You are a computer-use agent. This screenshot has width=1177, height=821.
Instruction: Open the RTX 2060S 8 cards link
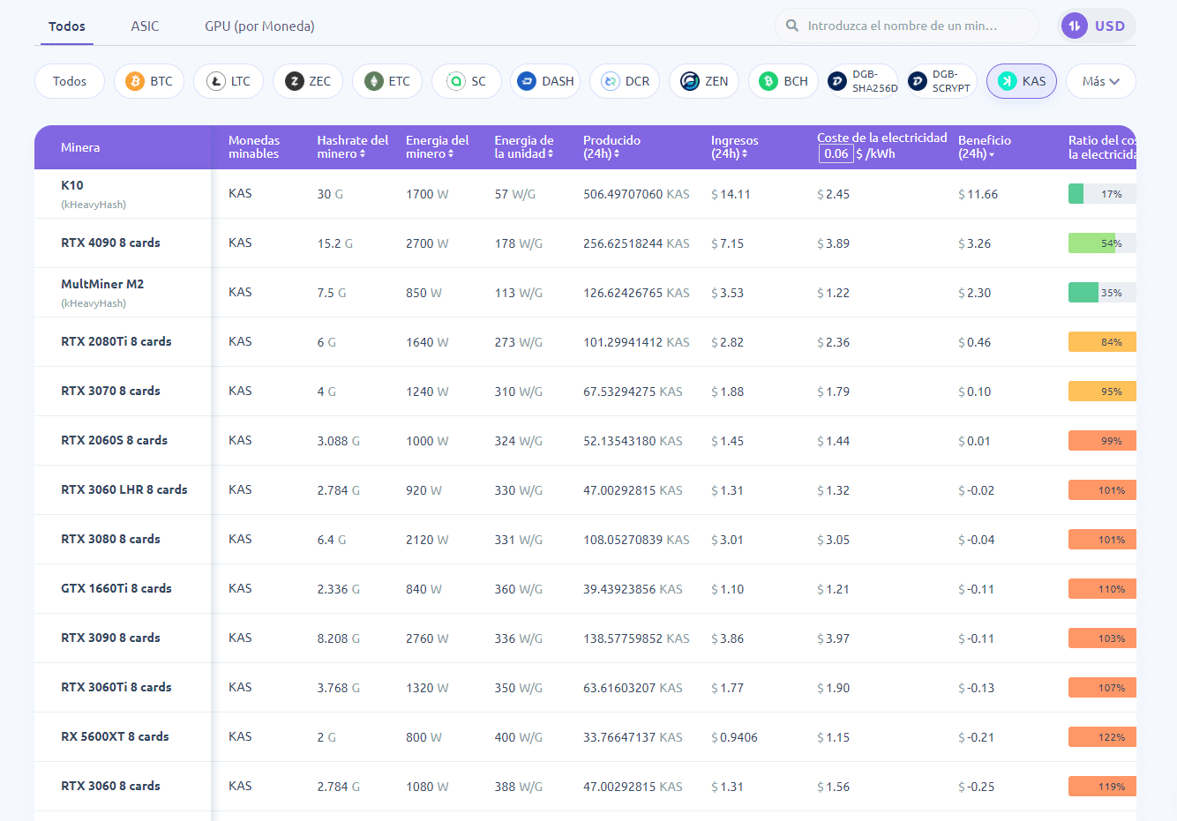pos(114,440)
